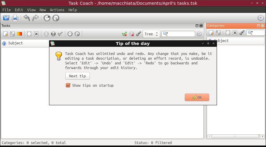Viewport: 266px width, 147px height.
Task: Maximize the Categories panel
Action: (x=258, y=26)
